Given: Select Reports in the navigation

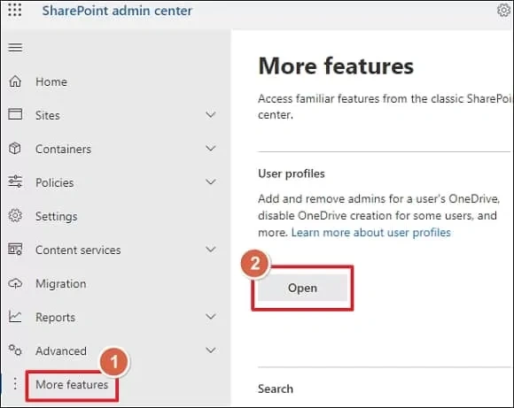Looking at the screenshot, I should tap(55, 318).
